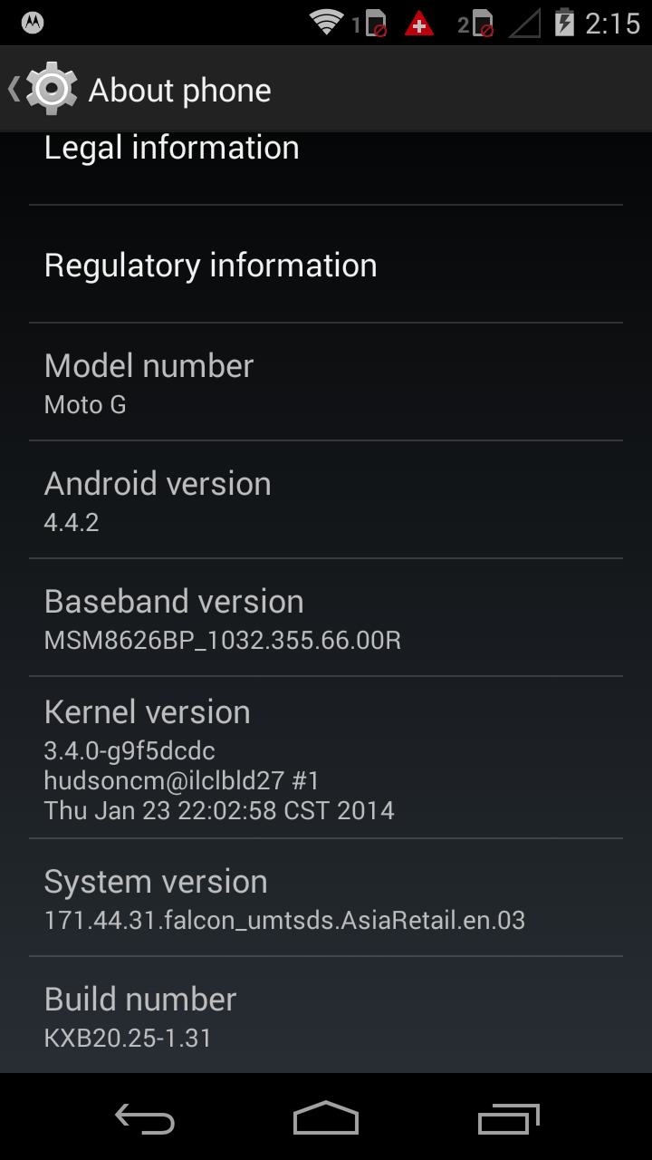Tap the Baseband version entry

[x=326, y=618]
